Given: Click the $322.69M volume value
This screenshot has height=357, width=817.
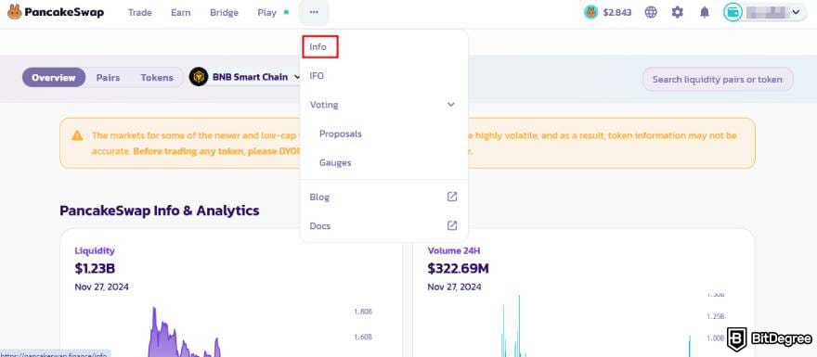Looking at the screenshot, I should pyautogui.click(x=458, y=269).
